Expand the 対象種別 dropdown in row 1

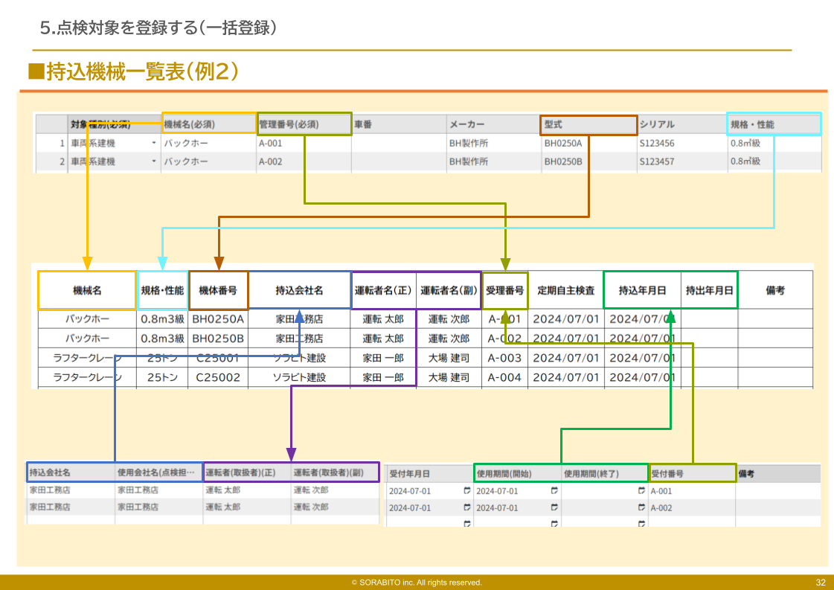pos(154,143)
